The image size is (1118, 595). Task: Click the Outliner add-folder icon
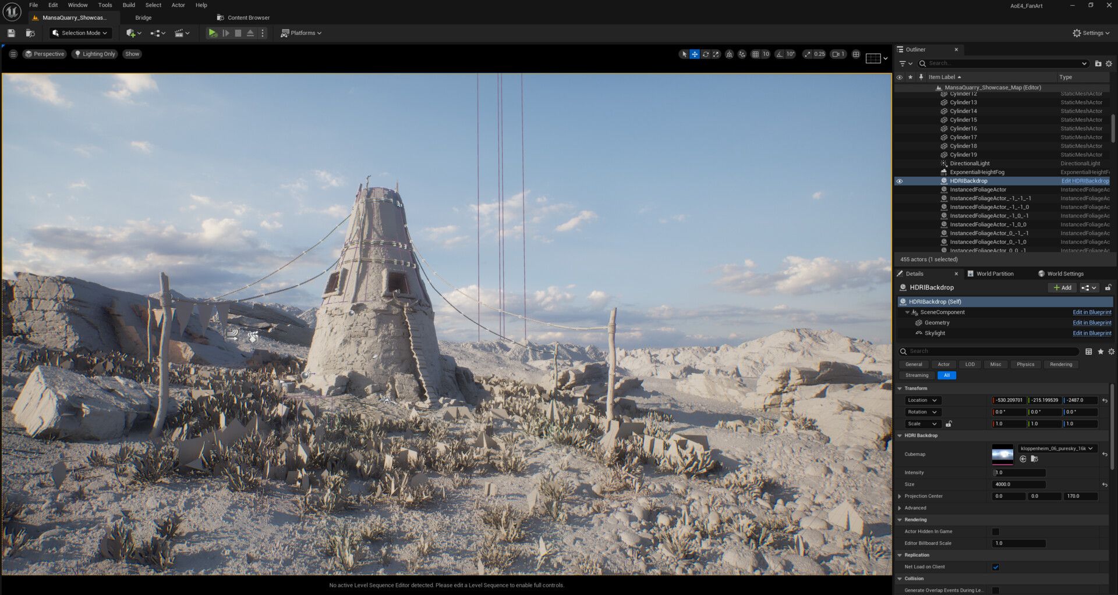click(1098, 63)
